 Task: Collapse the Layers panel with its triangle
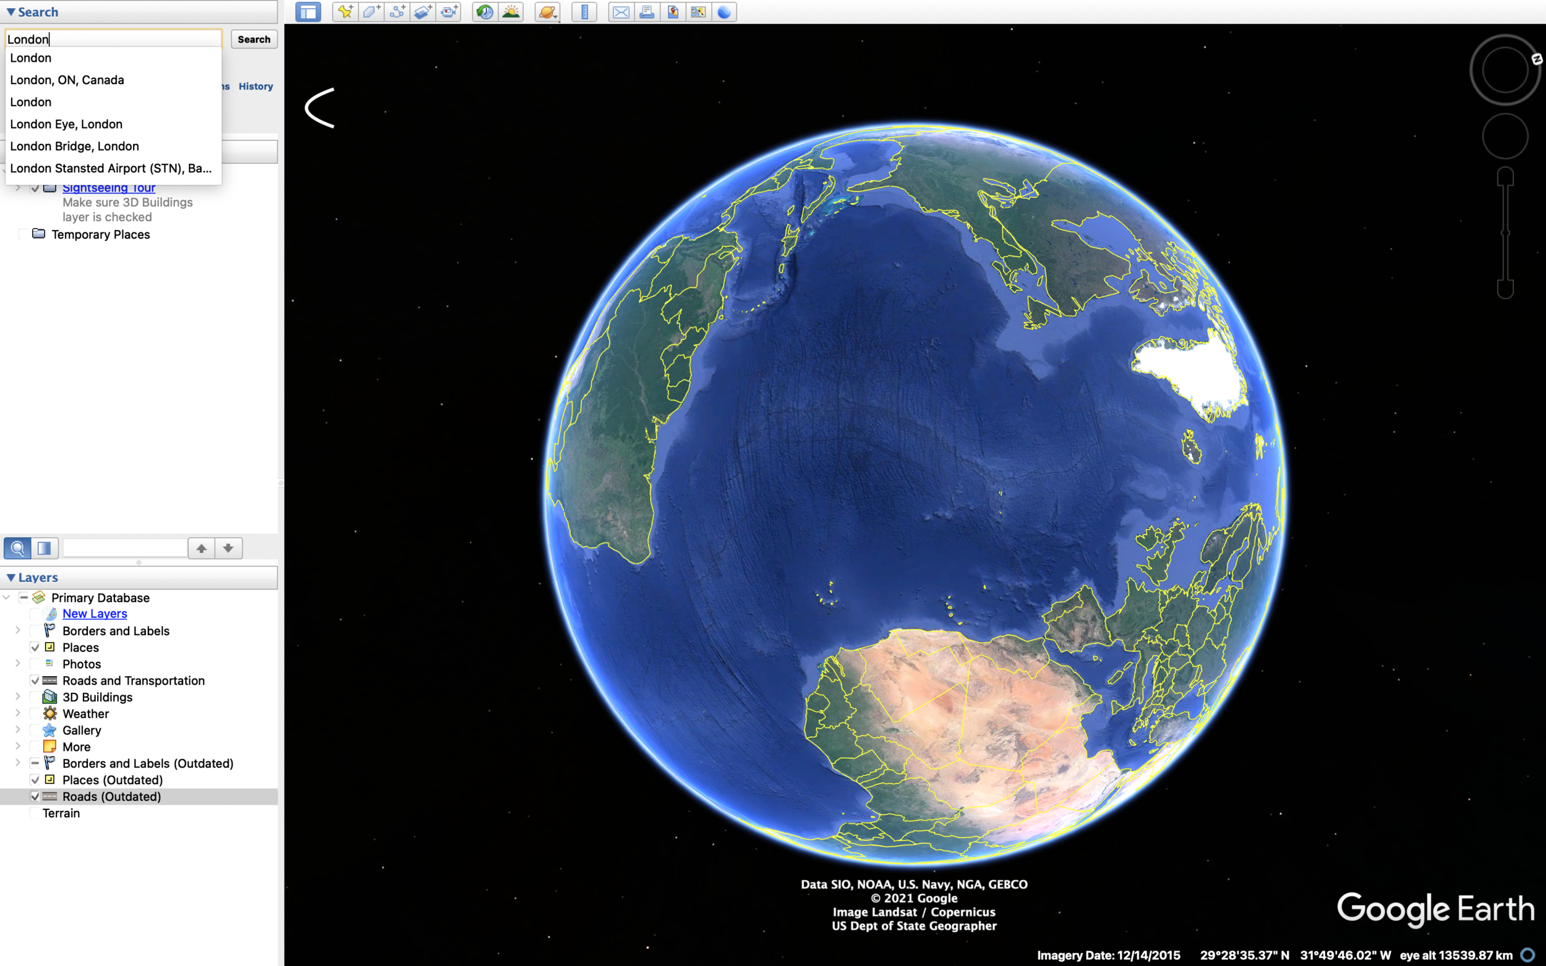coord(11,577)
